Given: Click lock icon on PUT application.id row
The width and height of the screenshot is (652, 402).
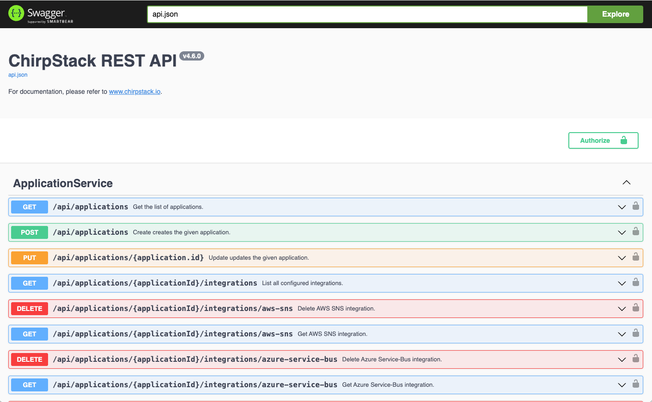Looking at the screenshot, I should (636, 257).
